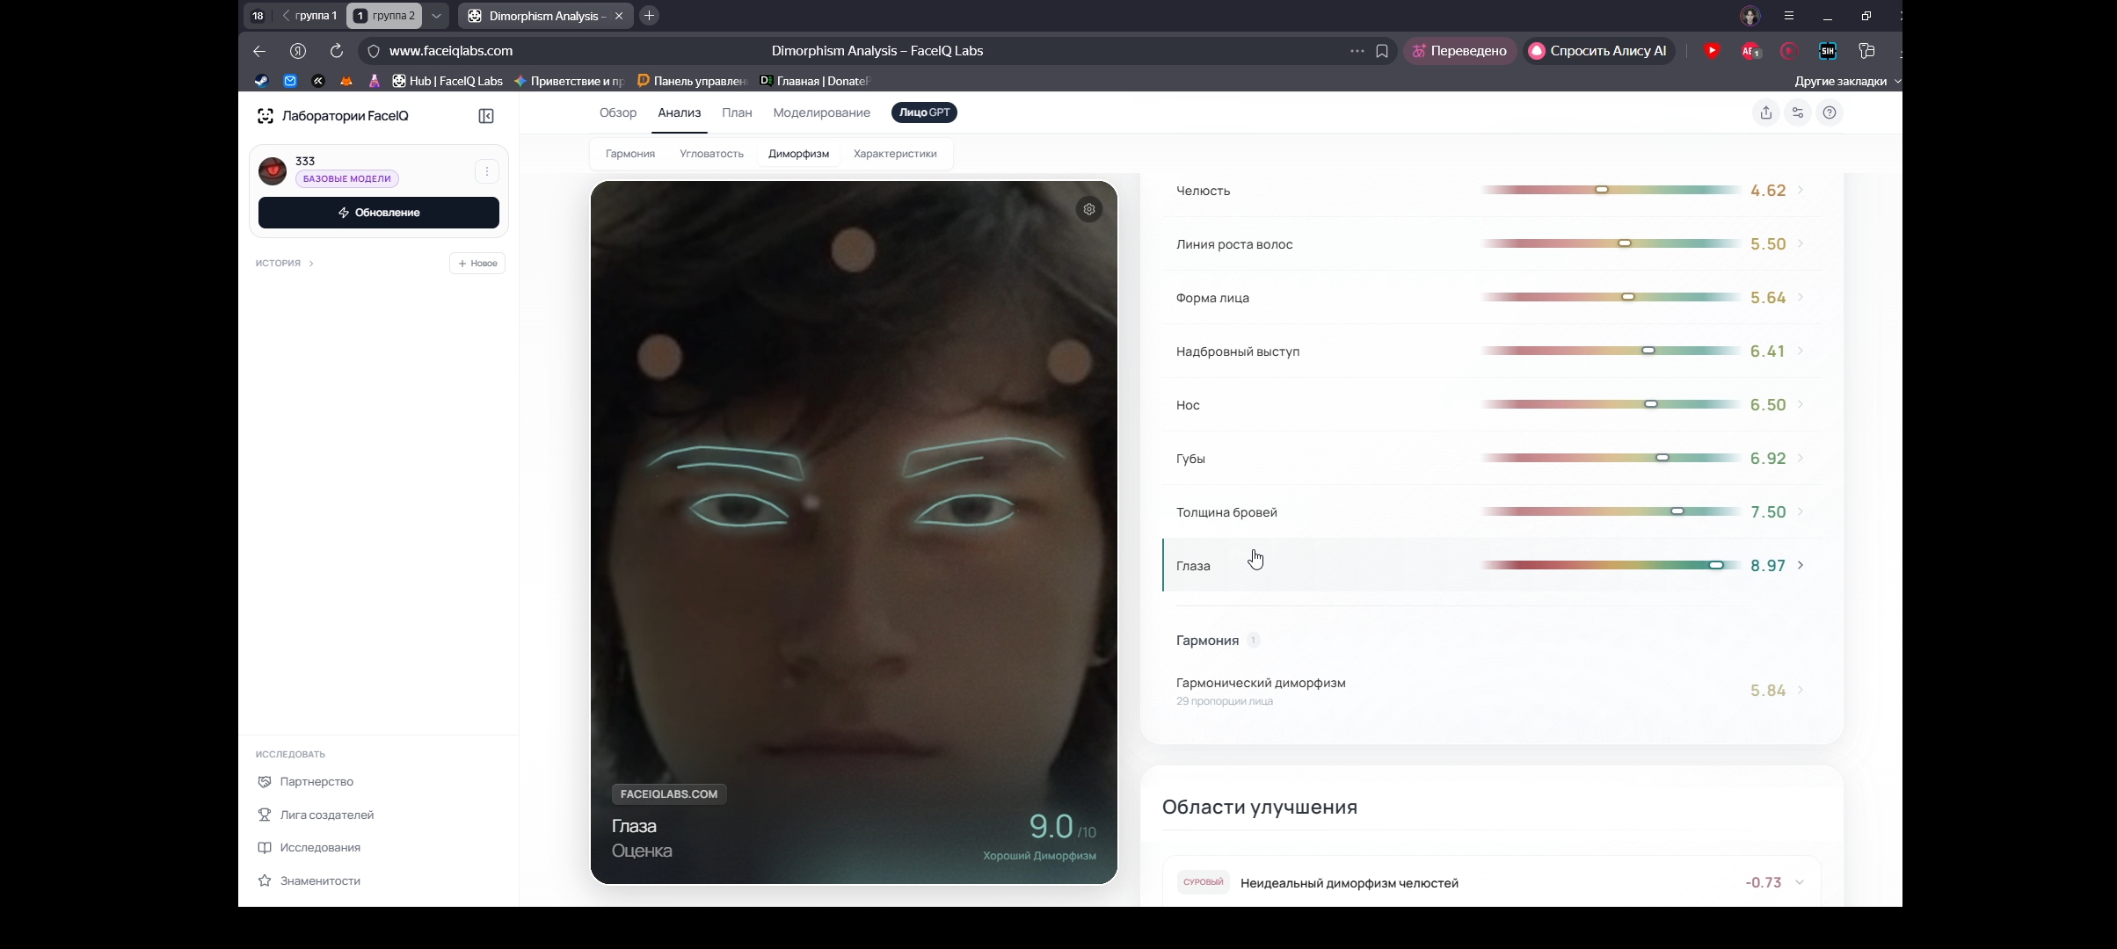The width and height of the screenshot is (2117, 949).
Task: Open the site protection shield icon
Action: click(374, 51)
